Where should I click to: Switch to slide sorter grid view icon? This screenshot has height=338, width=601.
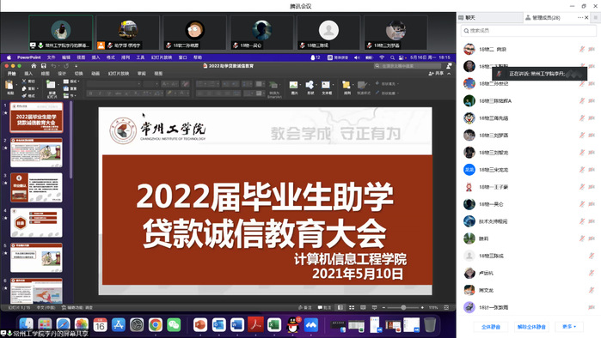(352, 307)
